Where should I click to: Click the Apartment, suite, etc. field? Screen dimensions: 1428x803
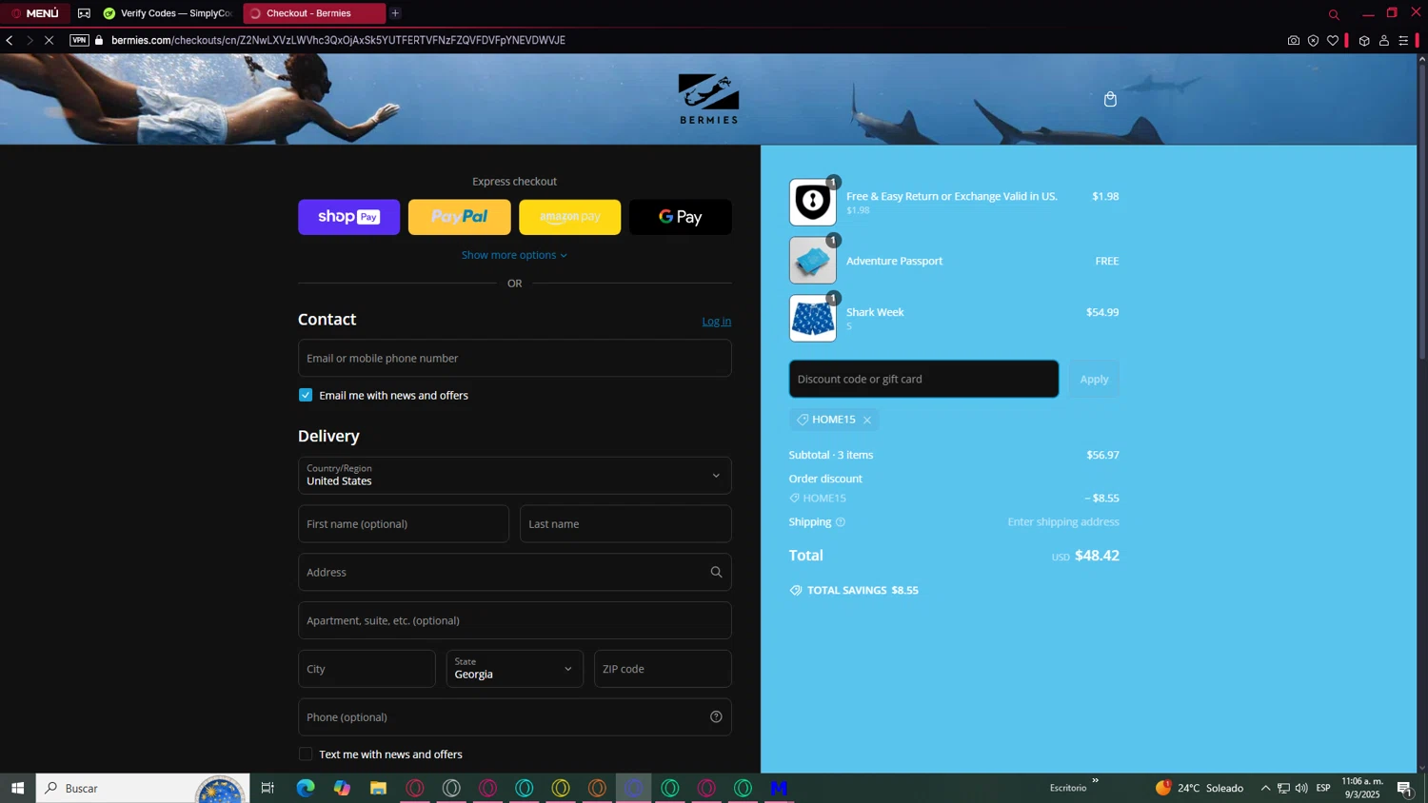(x=514, y=620)
